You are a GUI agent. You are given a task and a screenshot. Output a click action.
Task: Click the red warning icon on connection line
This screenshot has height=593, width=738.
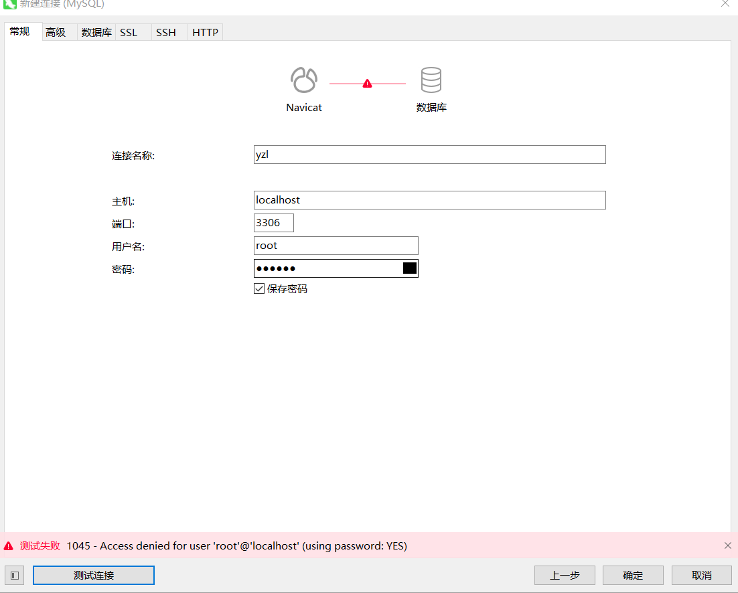(x=367, y=84)
